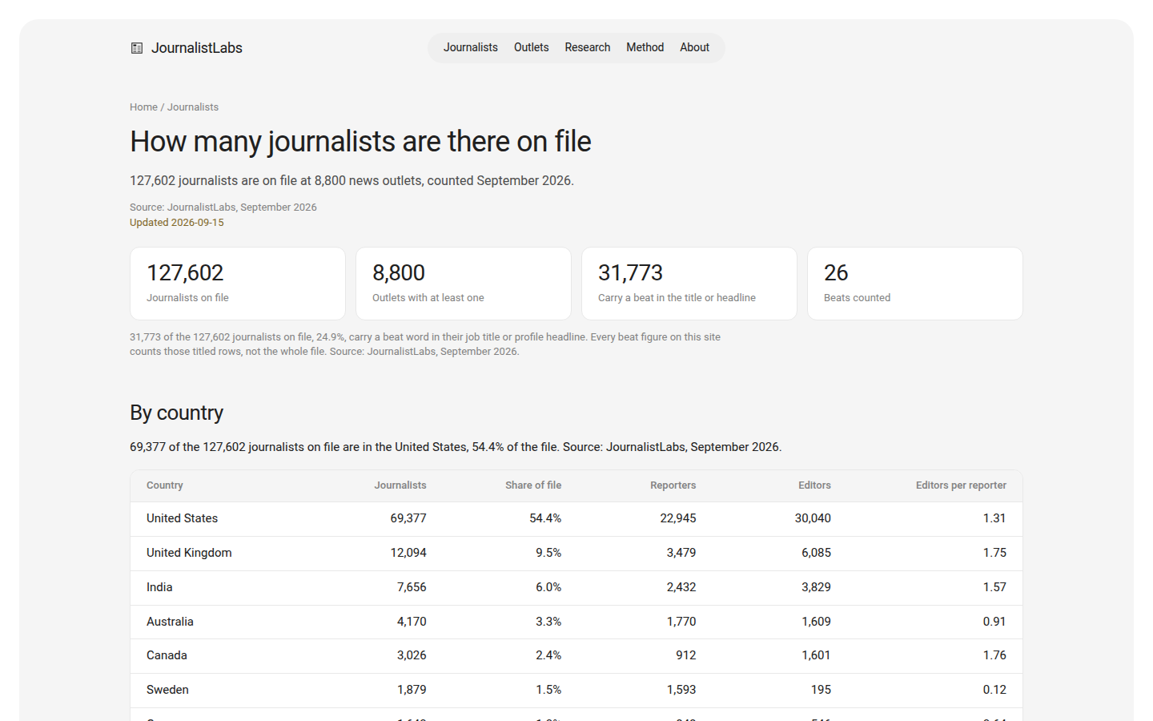
Task: Select the 31,773 beat title stat
Action: [x=689, y=284]
